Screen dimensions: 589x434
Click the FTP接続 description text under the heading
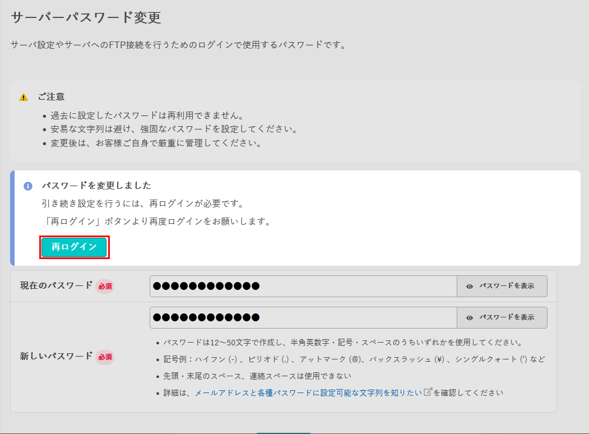(x=178, y=44)
